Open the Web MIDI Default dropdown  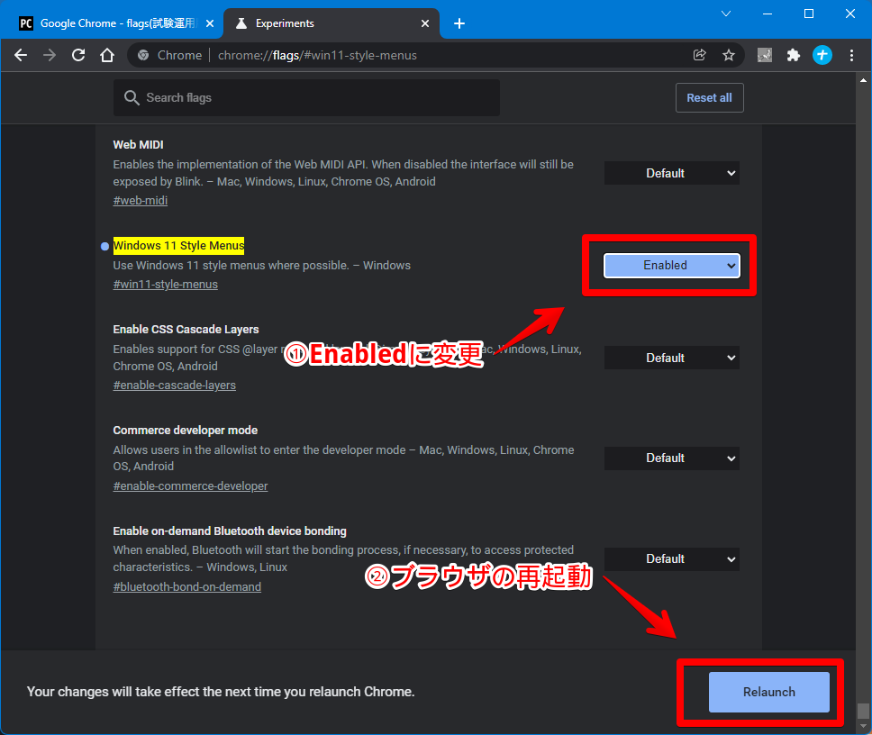coord(672,173)
